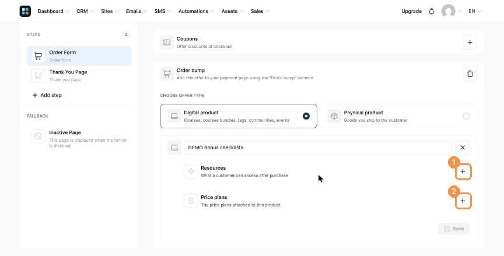Click the Resources label text
The width and height of the screenshot is (504, 256).
click(213, 168)
